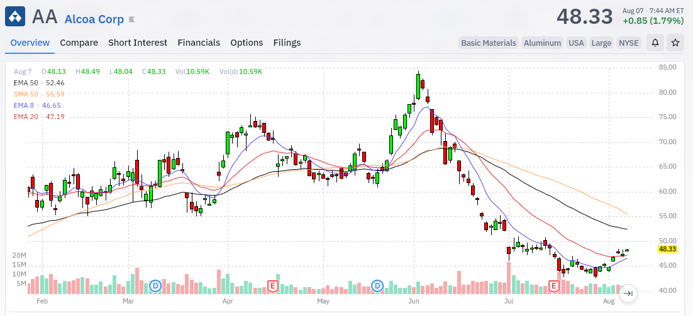
Task: Go to the Financials tab
Action: coord(199,43)
